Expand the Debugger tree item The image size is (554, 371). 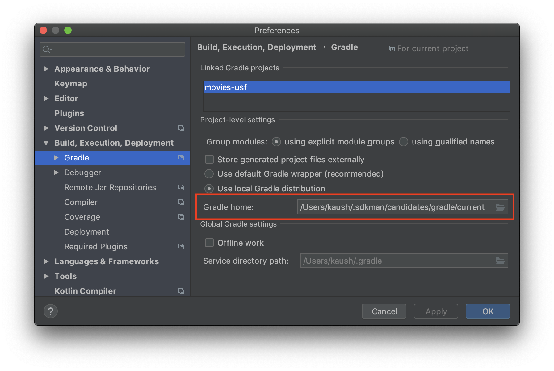pyautogui.click(x=56, y=173)
